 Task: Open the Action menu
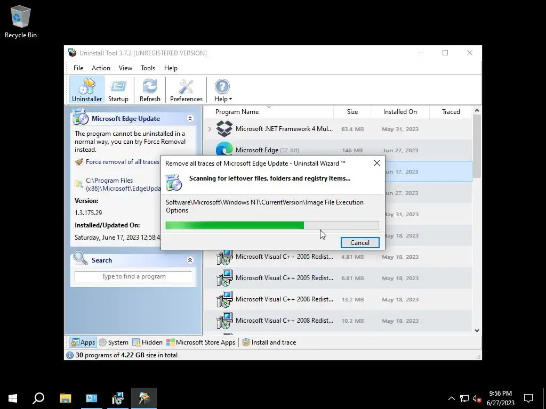pyautogui.click(x=101, y=68)
